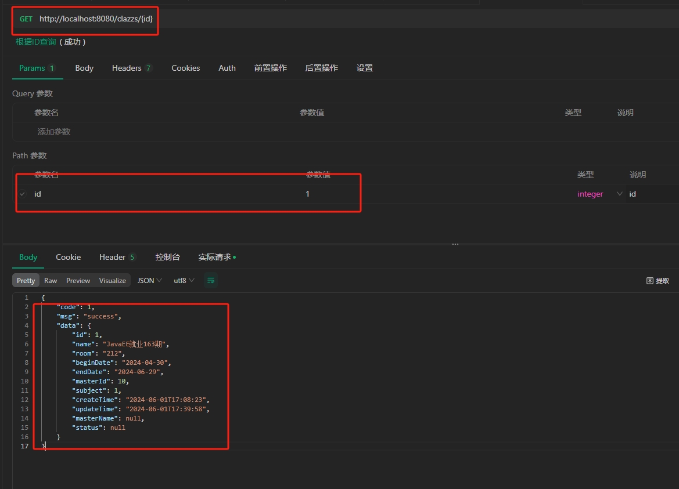Screen dimensions: 679x489
Task: Switch to the request Cookies tab
Action: pos(185,68)
